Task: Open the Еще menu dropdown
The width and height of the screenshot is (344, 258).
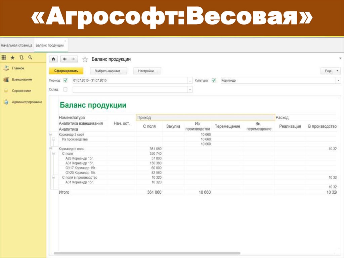Action: [331, 71]
